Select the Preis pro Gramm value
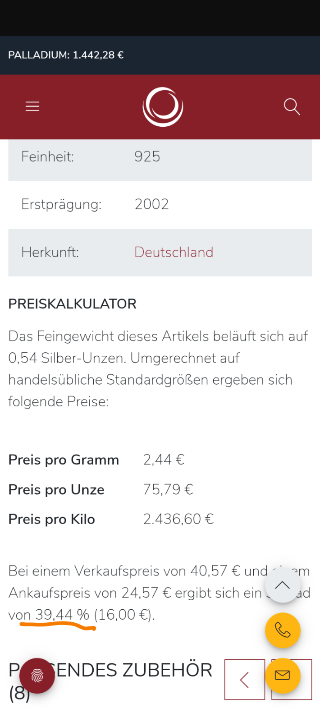The height and width of the screenshot is (713, 320). (x=164, y=460)
